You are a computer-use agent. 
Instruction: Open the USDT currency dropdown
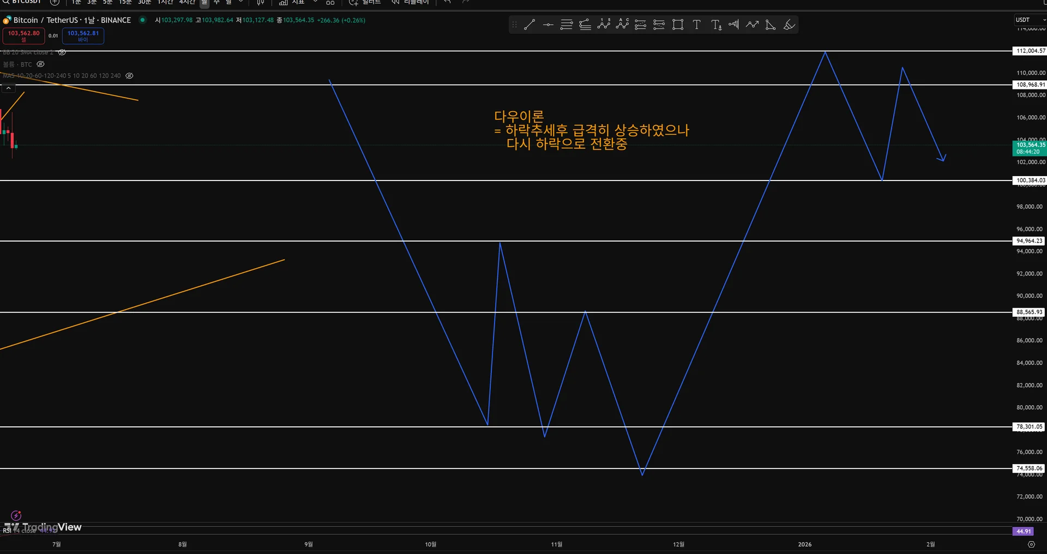click(1030, 20)
